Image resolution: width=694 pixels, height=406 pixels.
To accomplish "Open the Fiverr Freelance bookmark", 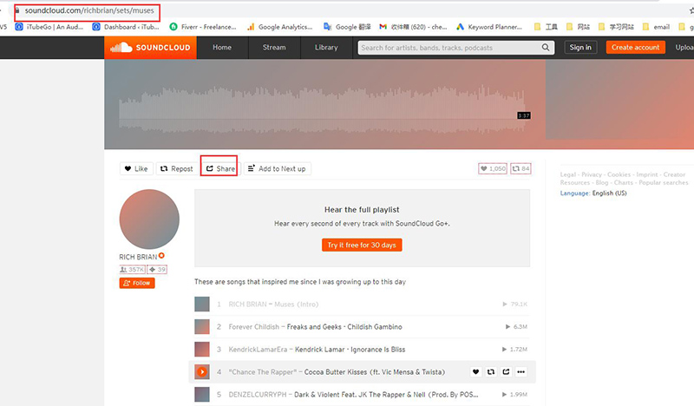I will click(203, 27).
